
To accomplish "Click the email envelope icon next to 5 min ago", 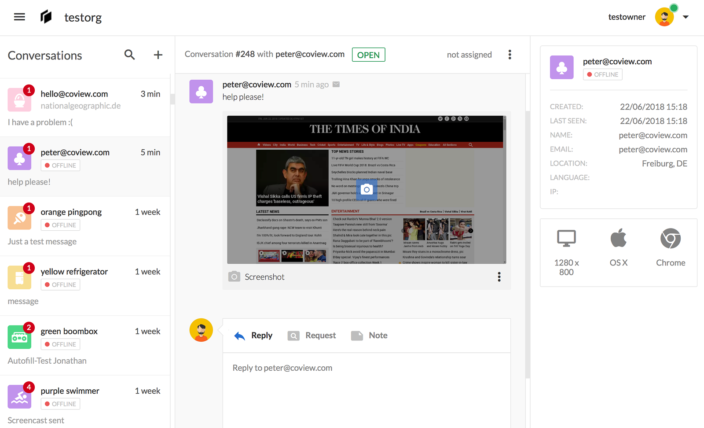I will 336,85.
